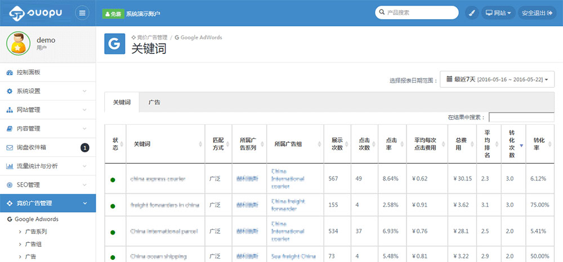The width and height of the screenshot is (563, 262).
Task: Select the 关键词 tab
Action: tap(122, 103)
